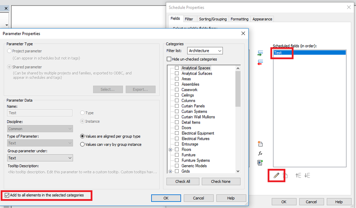The width and height of the screenshot is (356, 208).
Task: Click OK in Schedule Properties window
Action: point(284,202)
